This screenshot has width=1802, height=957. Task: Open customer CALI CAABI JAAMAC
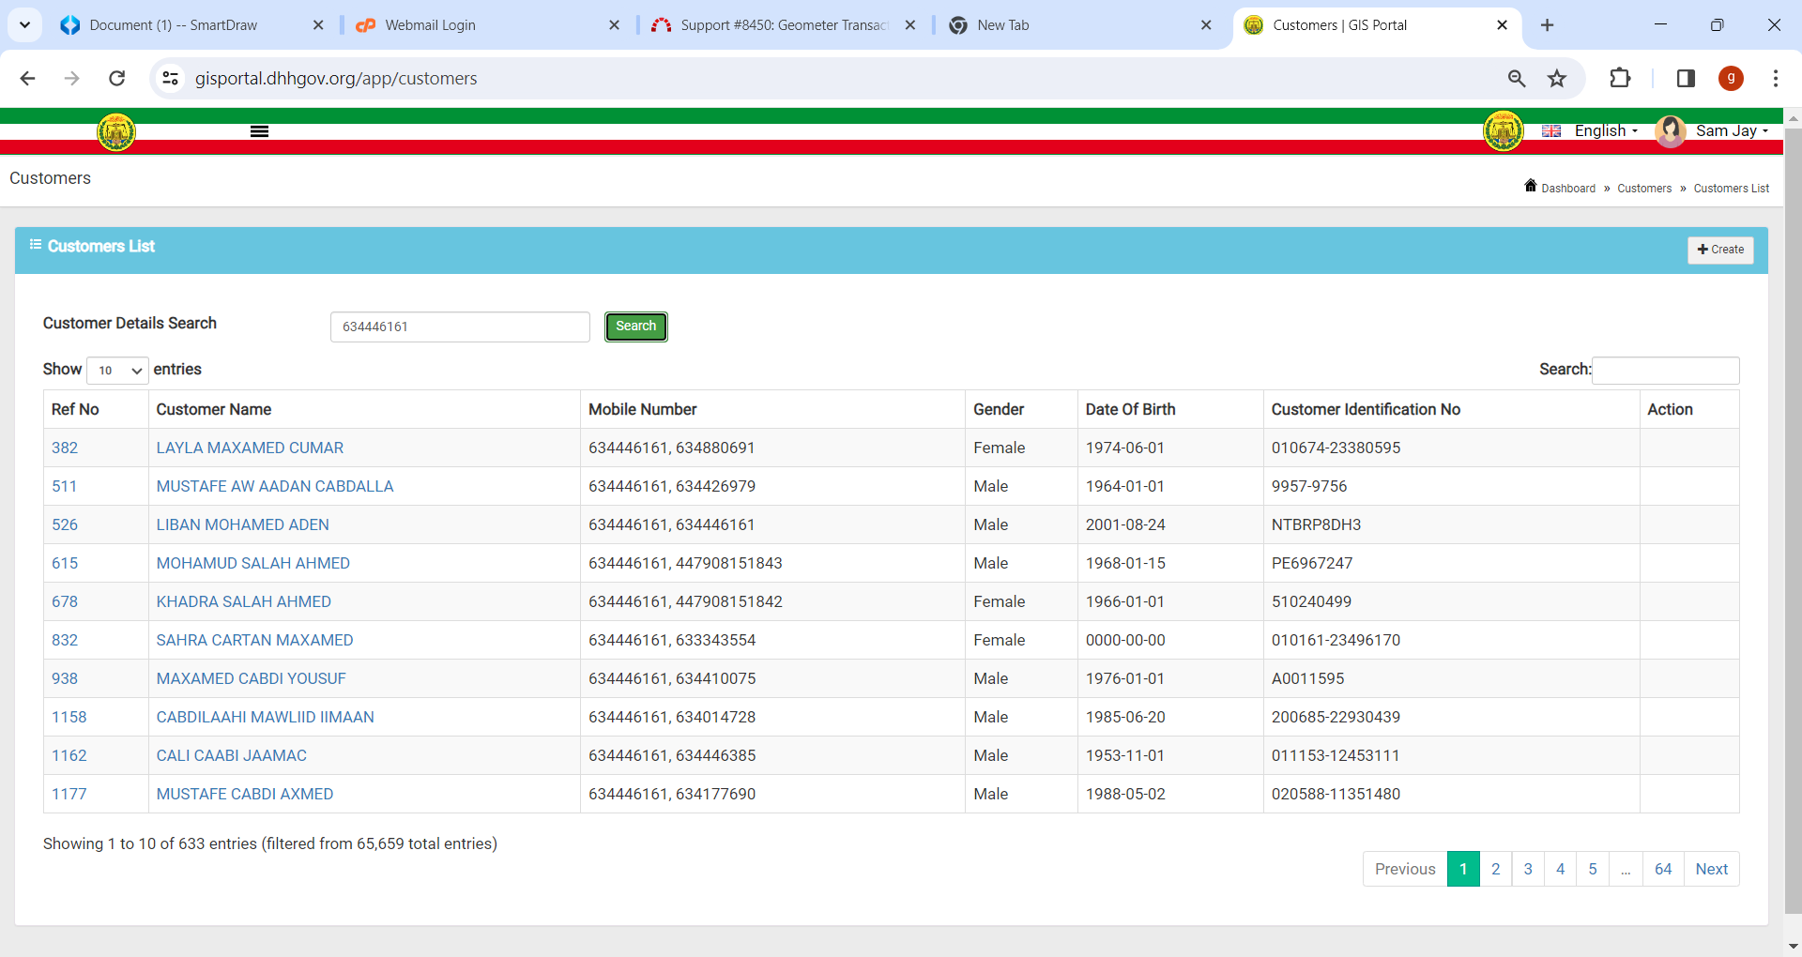tap(231, 755)
